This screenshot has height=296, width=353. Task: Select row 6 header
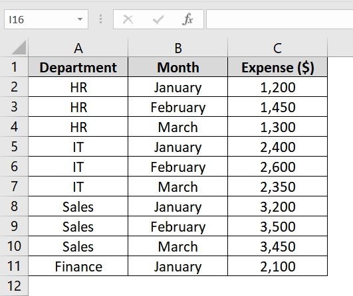tap(14, 167)
